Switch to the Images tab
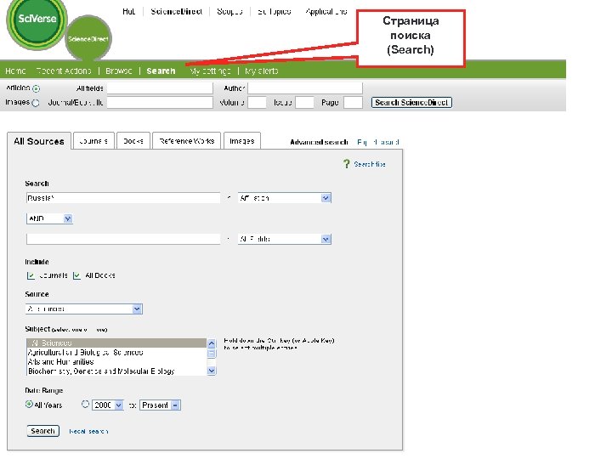Screen dimensions: 612x459 click(242, 141)
